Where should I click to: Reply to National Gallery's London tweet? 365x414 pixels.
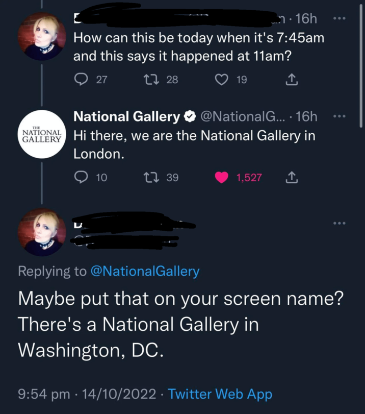point(81,178)
